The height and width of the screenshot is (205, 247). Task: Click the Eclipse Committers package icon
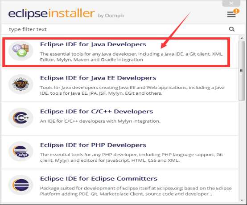click(21, 185)
